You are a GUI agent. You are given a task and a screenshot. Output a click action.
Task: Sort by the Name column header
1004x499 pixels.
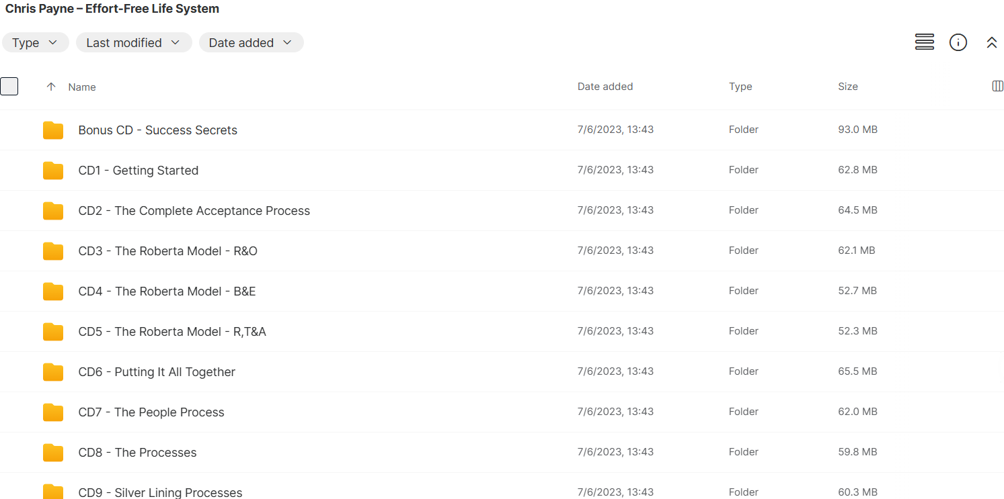(x=82, y=87)
